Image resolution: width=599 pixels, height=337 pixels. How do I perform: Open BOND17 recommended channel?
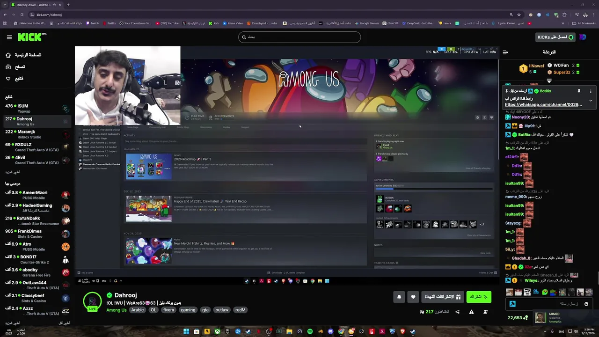(37, 259)
